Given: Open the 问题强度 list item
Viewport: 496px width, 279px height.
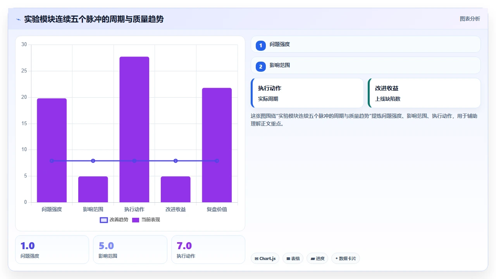Looking at the screenshot, I should [366, 44].
